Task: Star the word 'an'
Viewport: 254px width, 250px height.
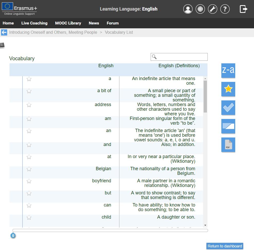Action: click(29, 131)
